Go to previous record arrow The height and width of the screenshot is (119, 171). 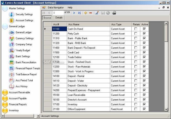pos(49,13)
